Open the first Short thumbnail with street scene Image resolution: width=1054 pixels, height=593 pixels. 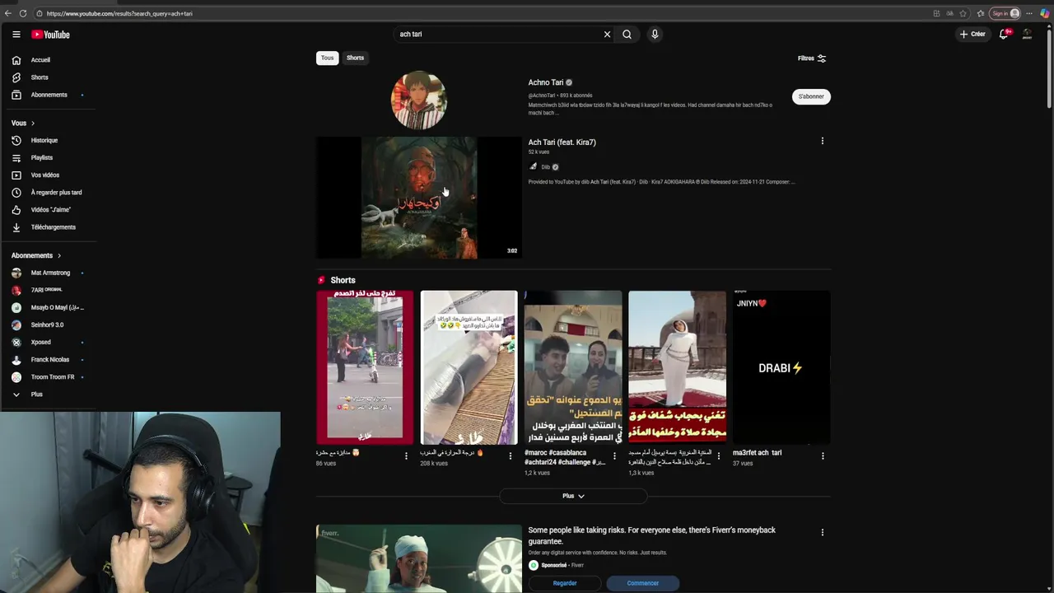click(x=365, y=367)
